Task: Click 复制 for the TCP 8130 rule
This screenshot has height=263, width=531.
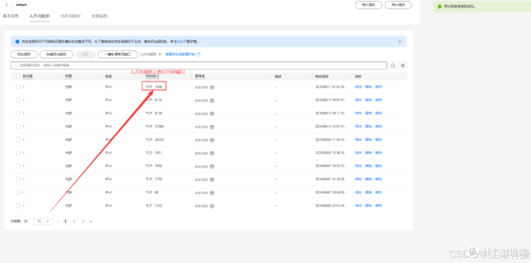Action: [368, 114]
